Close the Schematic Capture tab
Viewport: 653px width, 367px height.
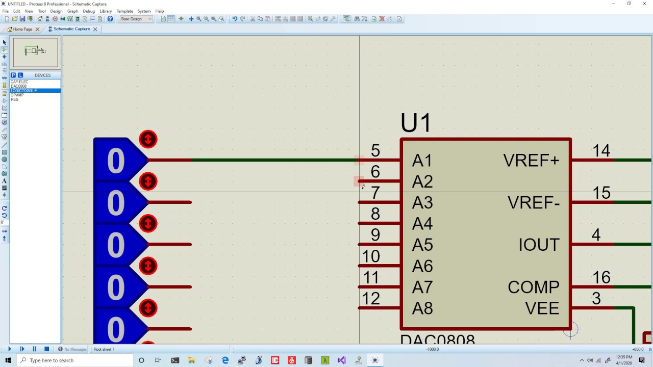point(95,29)
